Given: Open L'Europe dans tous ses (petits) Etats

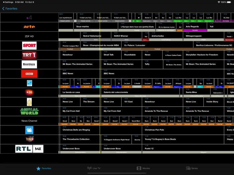Looking at the screenshot, I should click(x=137, y=27).
